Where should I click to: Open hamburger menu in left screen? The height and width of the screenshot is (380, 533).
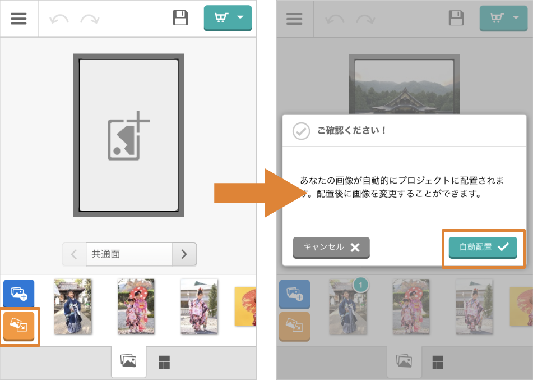coord(18,19)
